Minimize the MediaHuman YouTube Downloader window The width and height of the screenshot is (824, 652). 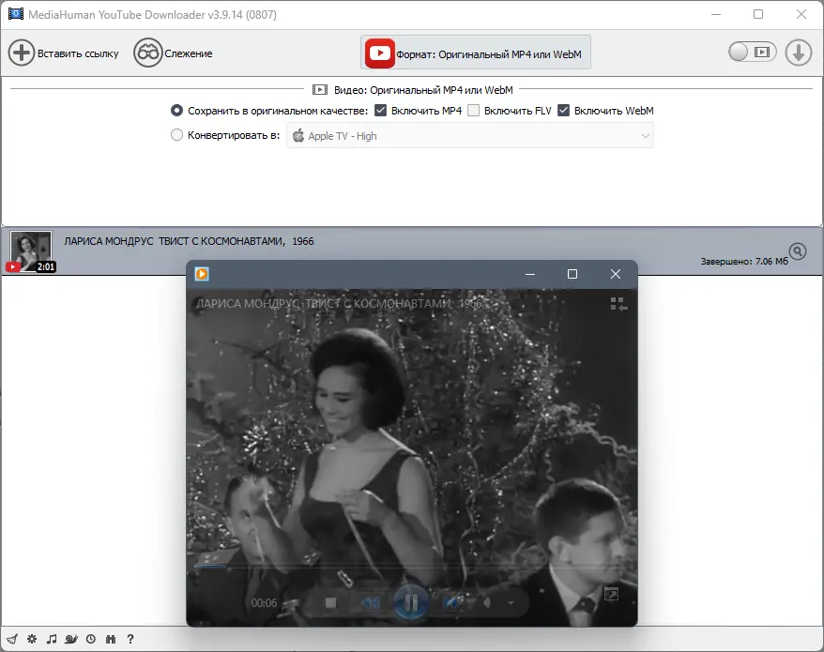point(716,14)
